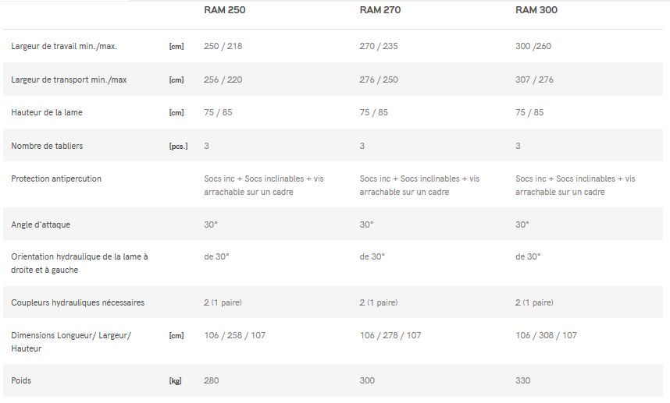Click the 330 weight value
The width and height of the screenshot is (670, 403).
click(x=522, y=380)
